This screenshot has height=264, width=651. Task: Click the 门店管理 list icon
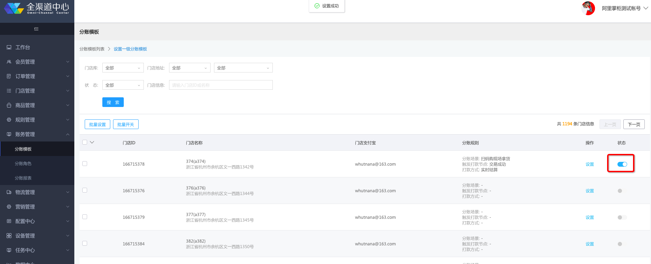click(x=9, y=91)
